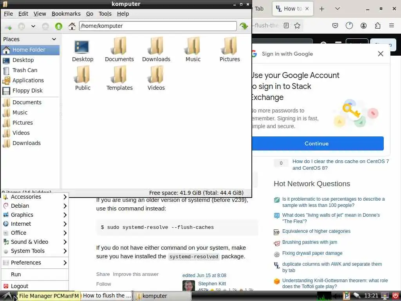Expand the Office submenu

35,233
